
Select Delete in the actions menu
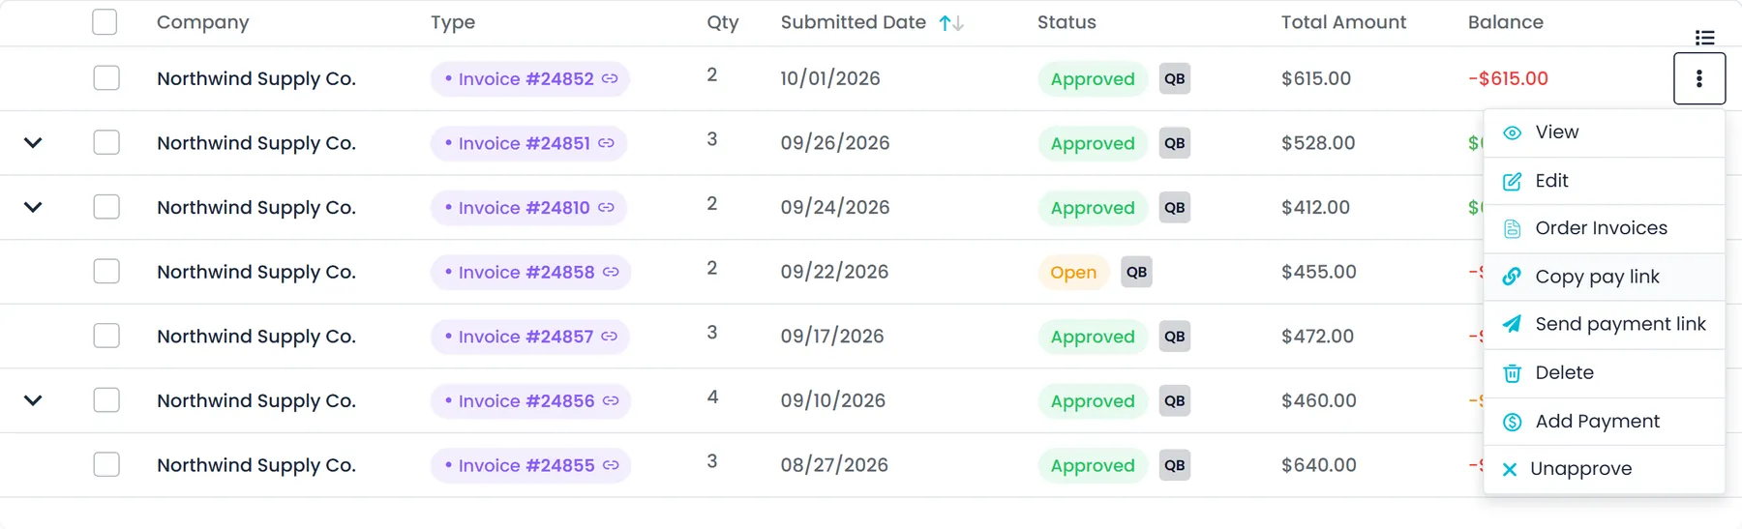point(1605,372)
